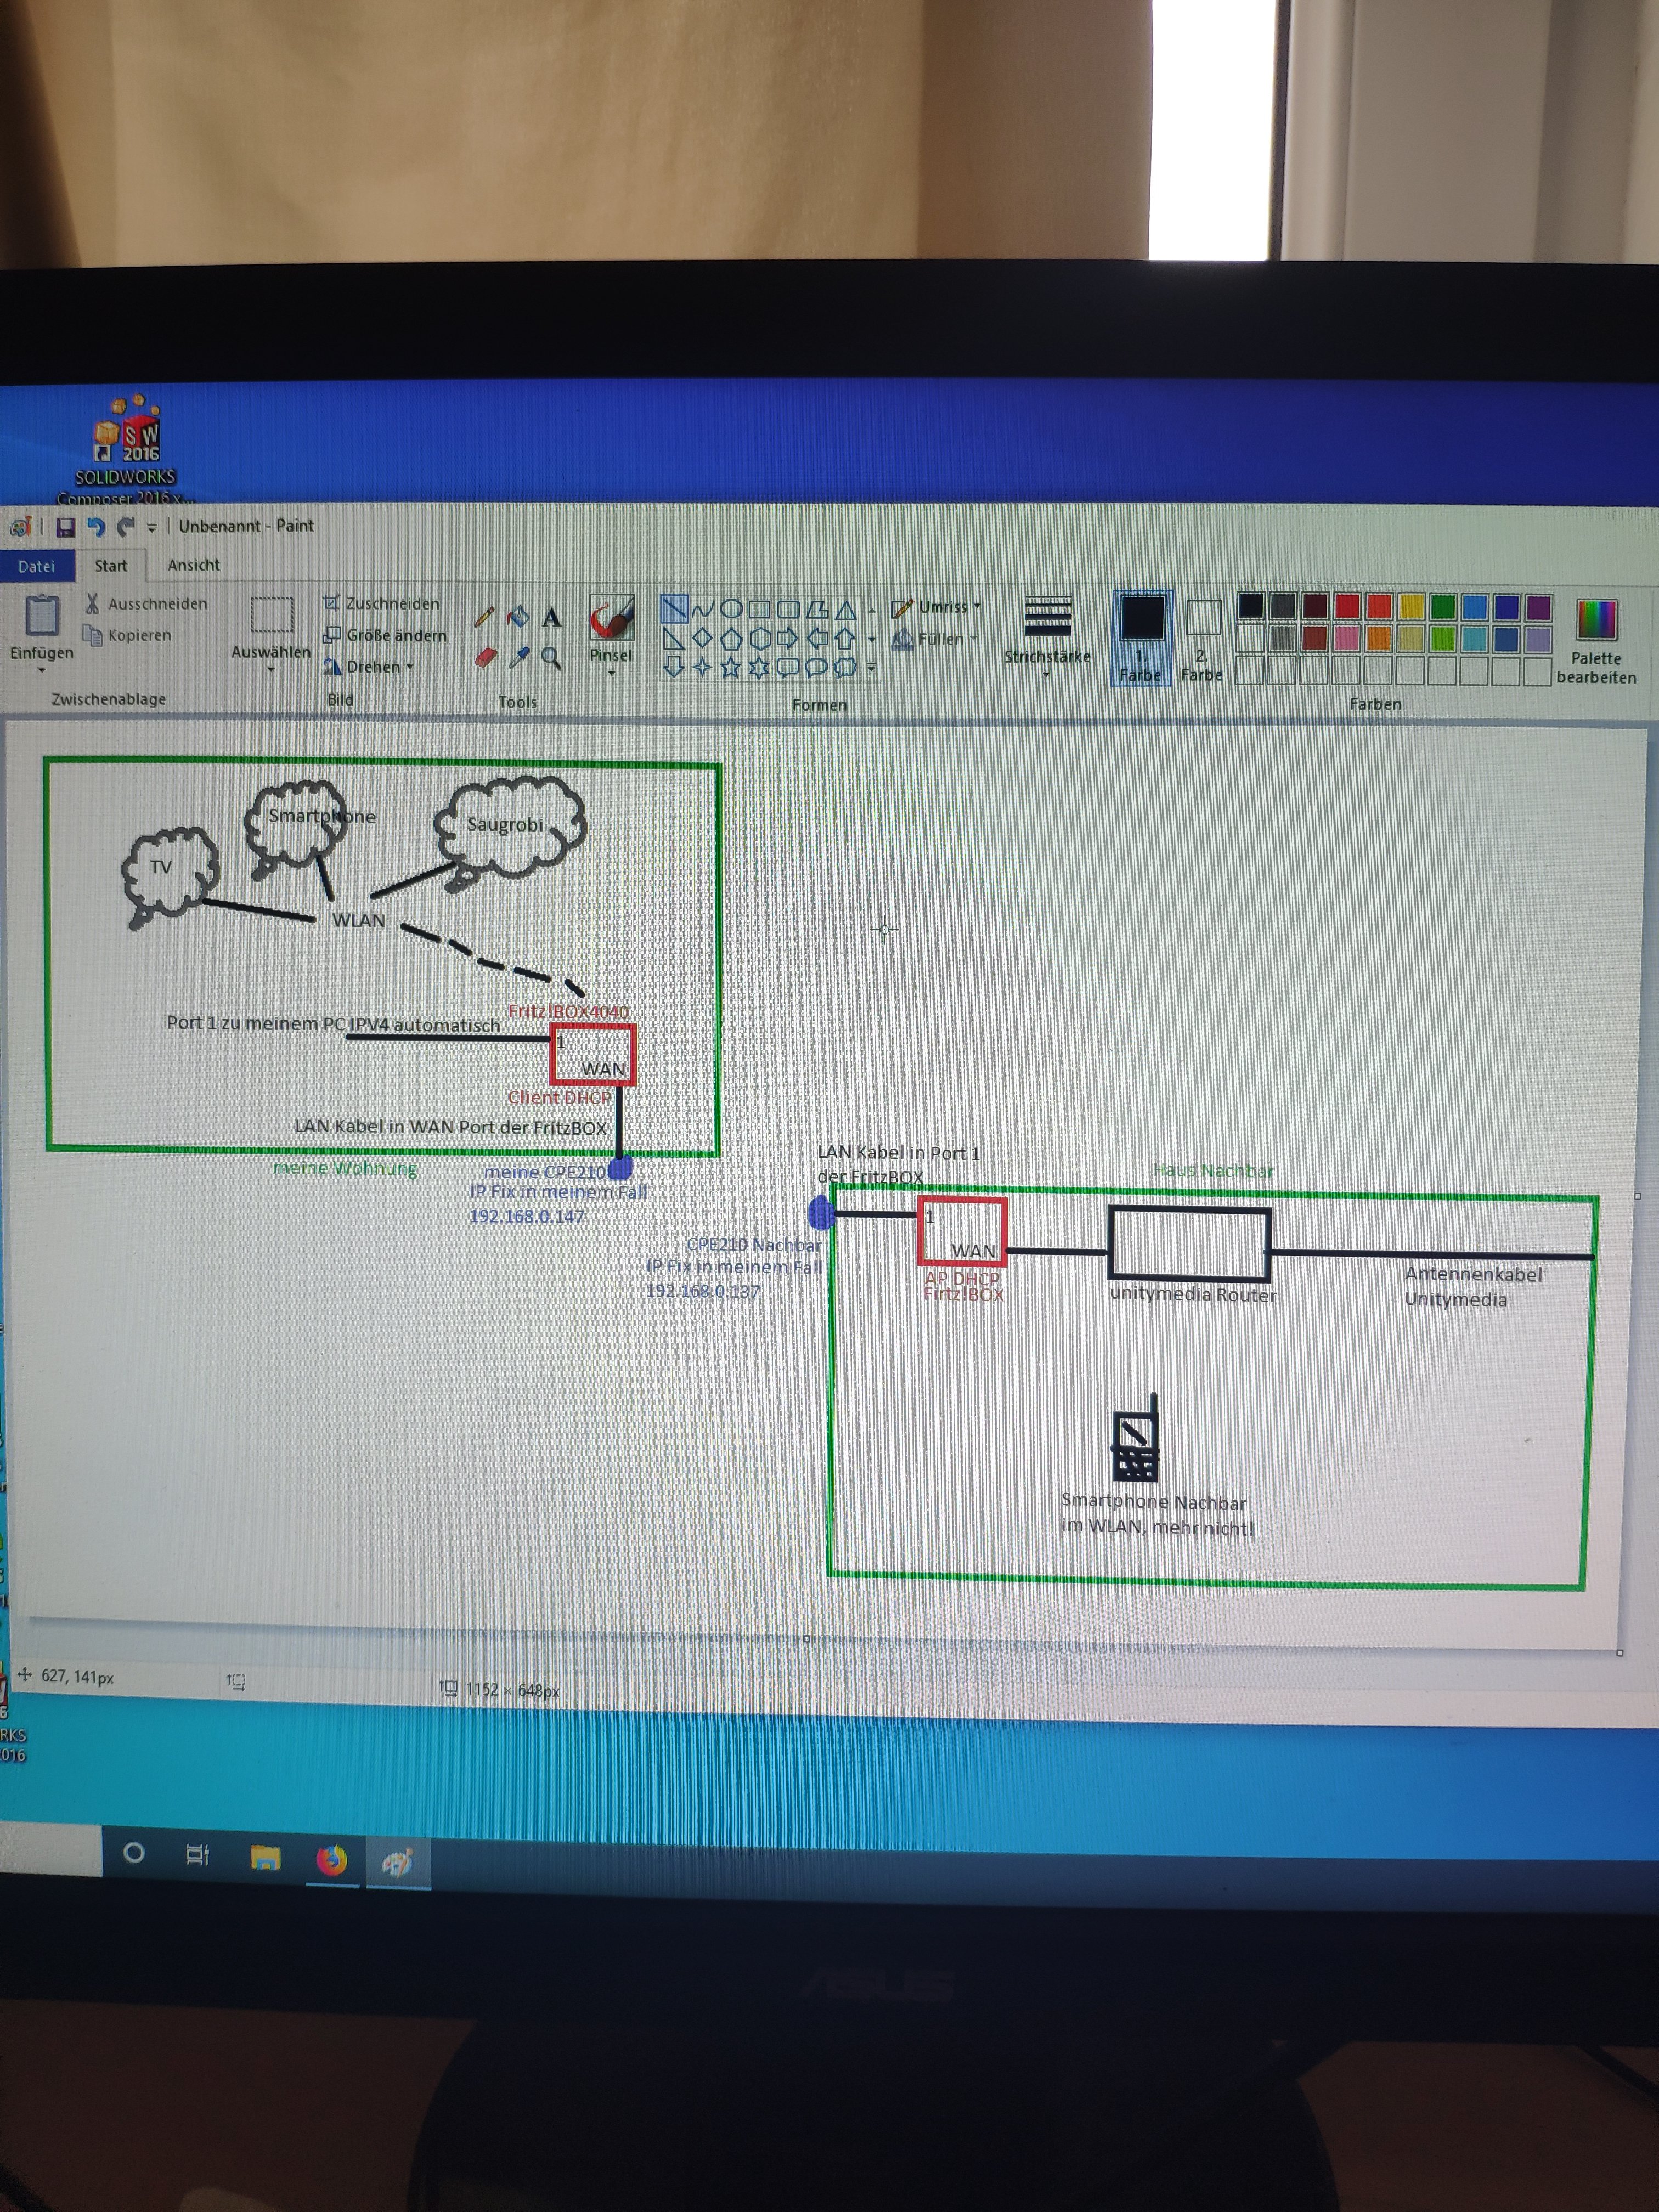Select the Fill with color bucket tool
1659x2212 pixels.
coord(517,617)
